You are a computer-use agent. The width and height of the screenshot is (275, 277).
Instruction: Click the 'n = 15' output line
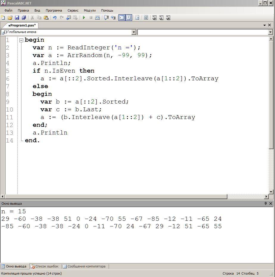pyautogui.click(x=14, y=212)
